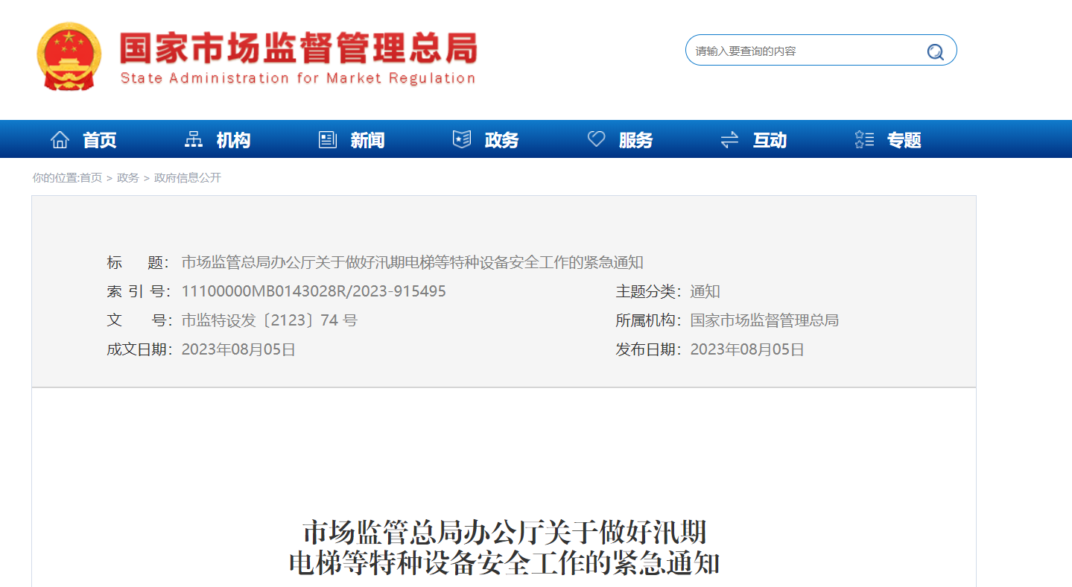Click the 发布日期 value 2023年08月05日
Screen dimensions: 1072x587
point(747,349)
